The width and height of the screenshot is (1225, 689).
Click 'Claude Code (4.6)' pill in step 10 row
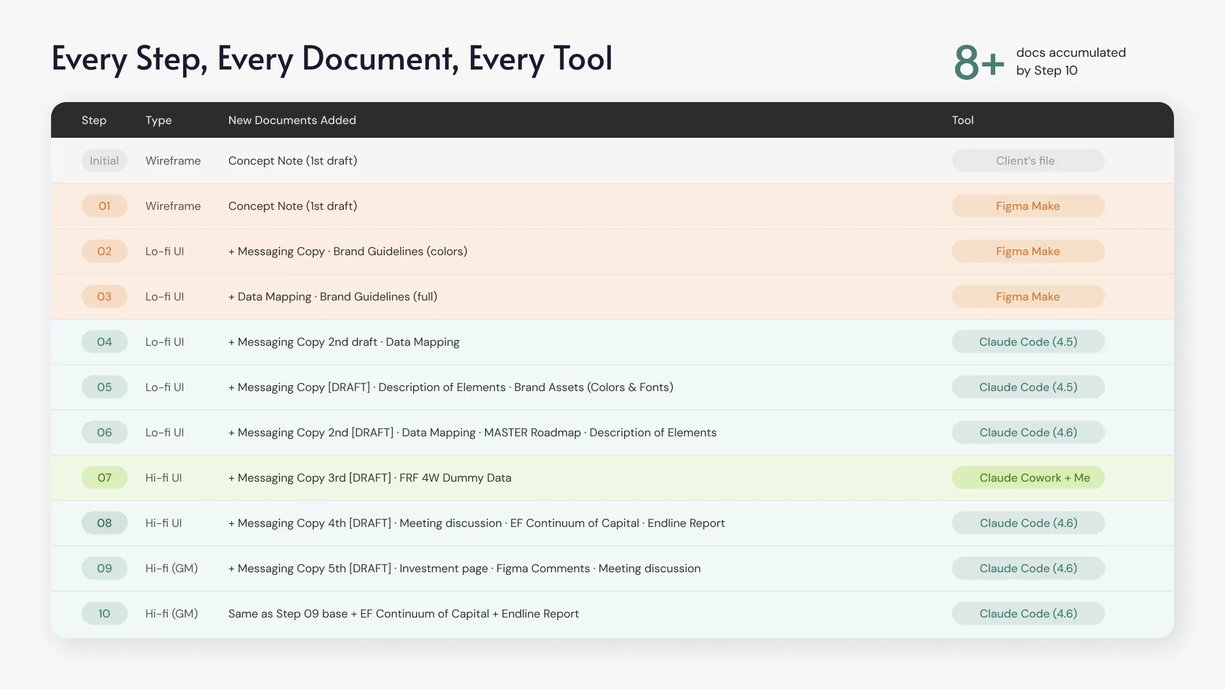pyautogui.click(x=1028, y=614)
